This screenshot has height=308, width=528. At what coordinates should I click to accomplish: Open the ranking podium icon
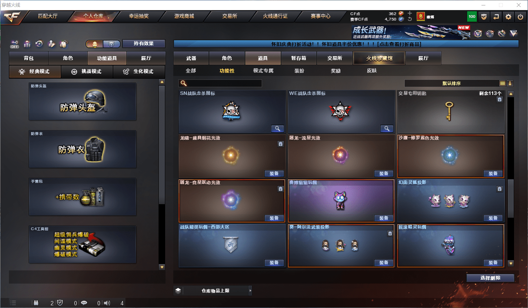tap(27, 44)
